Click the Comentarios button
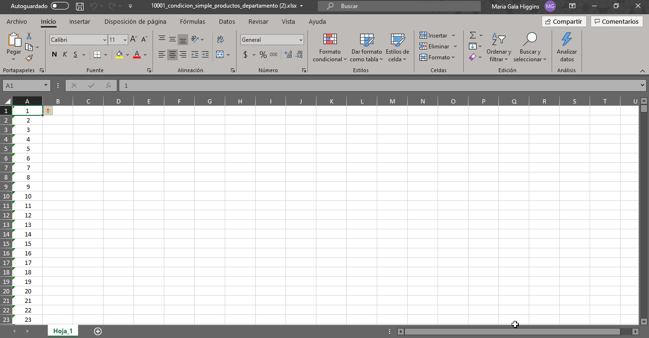 coord(616,21)
